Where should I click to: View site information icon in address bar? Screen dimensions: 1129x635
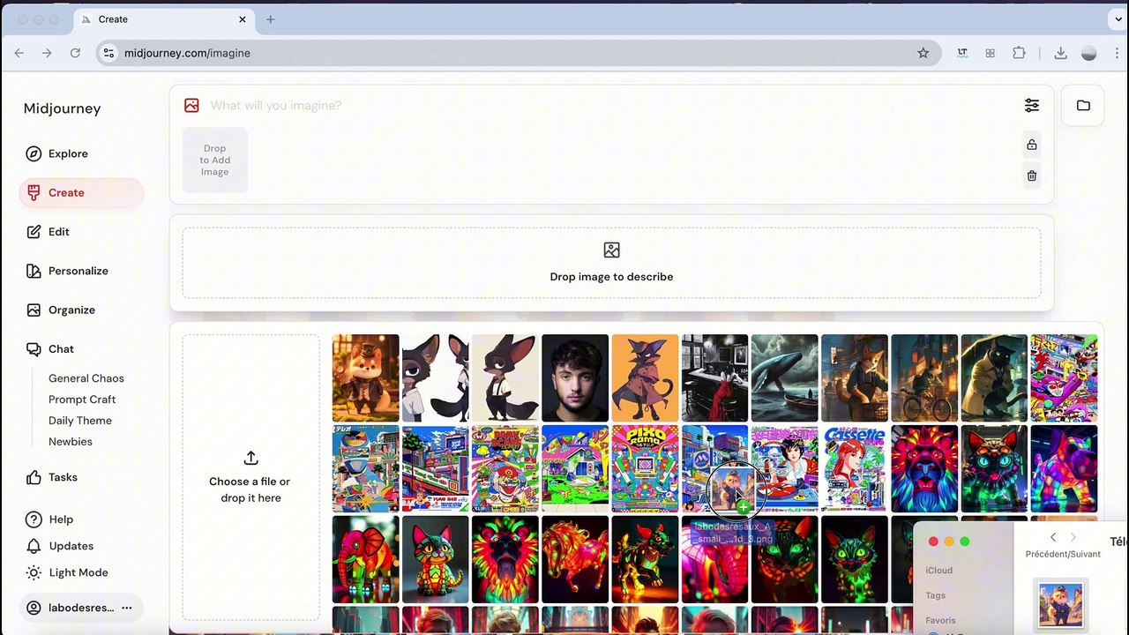pyautogui.click(x=108, y=53)
